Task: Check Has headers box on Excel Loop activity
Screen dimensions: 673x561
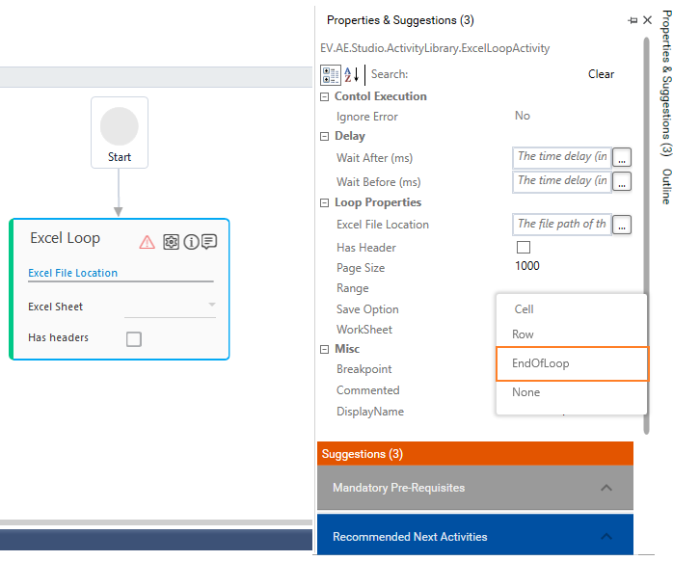Action: (x=134, y=338)
